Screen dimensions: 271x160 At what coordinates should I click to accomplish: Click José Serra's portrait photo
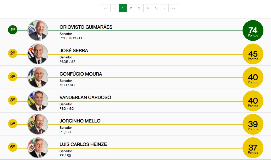pos(38,54)
